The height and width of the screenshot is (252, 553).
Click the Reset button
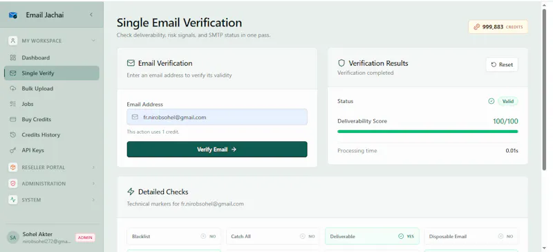coord(502,64)
